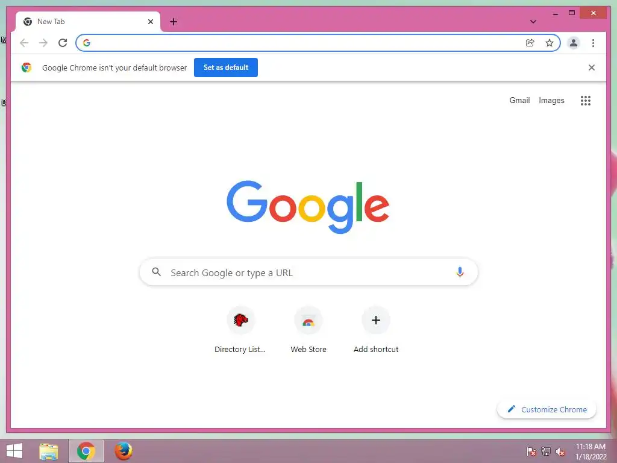This screenshot has width=617, height=463.
Task: Click the Directory List... label text
Action: tap(240, 349)
